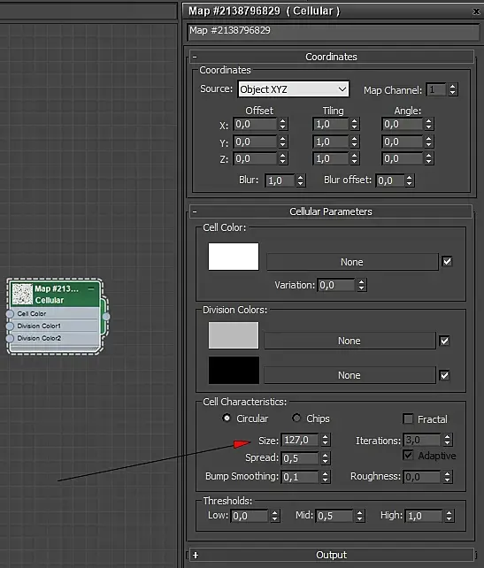Select the Circular radio button
The height and width of the screenshot is (568, 484).
click(227, 418)
